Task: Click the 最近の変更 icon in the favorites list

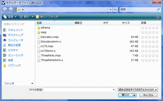Action: coord(4,45)
